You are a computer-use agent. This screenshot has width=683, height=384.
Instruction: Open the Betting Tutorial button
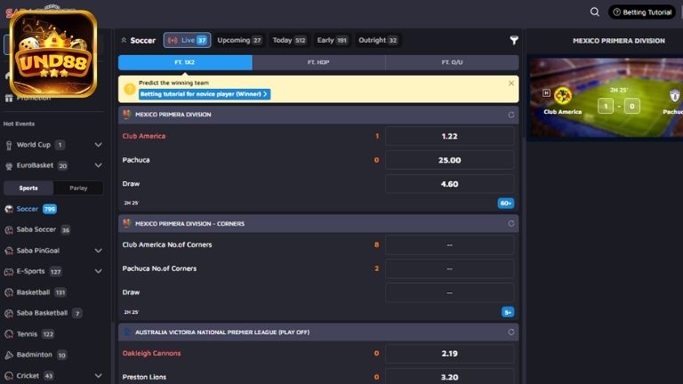pyautogui.click(x=642, y=12)
